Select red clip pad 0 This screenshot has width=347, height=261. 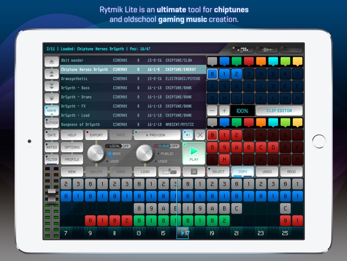(x=212, y=135)
